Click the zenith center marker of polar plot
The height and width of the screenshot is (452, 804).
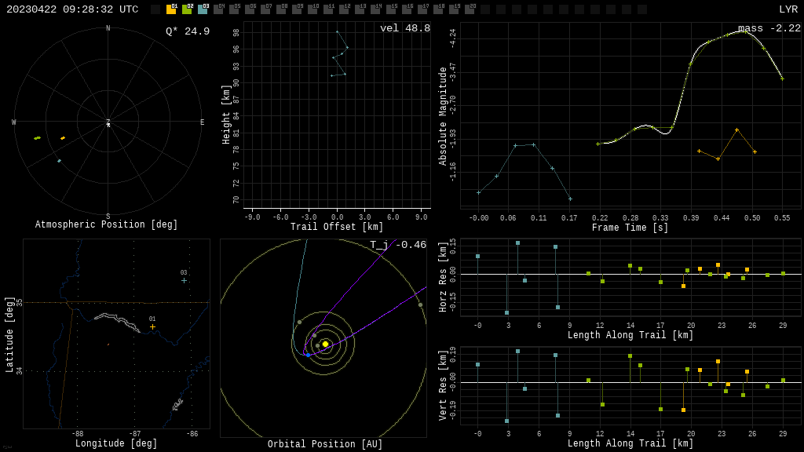(108, 124)
